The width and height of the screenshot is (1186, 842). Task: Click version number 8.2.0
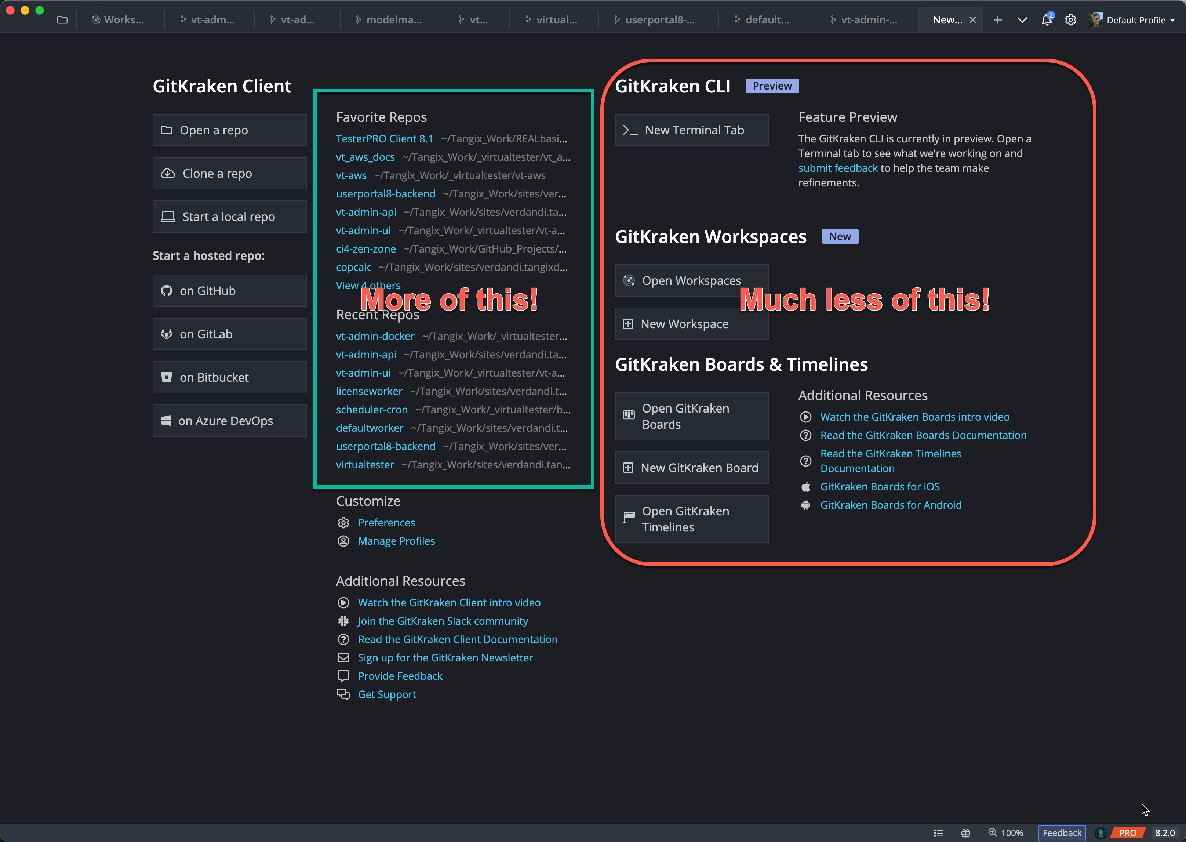(1164, 833)
